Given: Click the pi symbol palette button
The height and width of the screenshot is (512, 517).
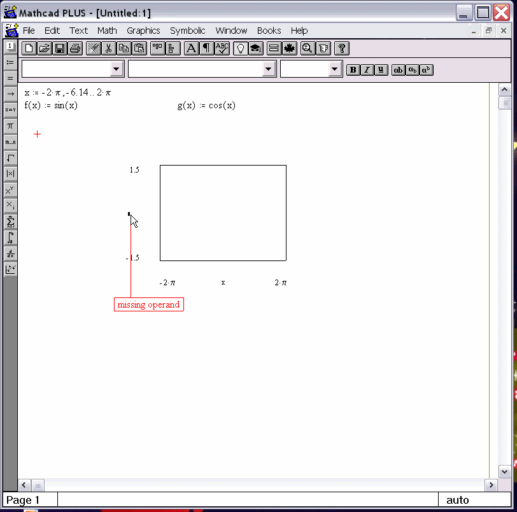Looking at the screenshot, I should (10, 126).
